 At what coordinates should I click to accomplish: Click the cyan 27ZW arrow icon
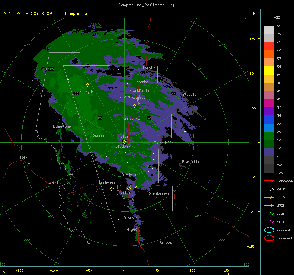pyautogui.click(x=269, y=206)
